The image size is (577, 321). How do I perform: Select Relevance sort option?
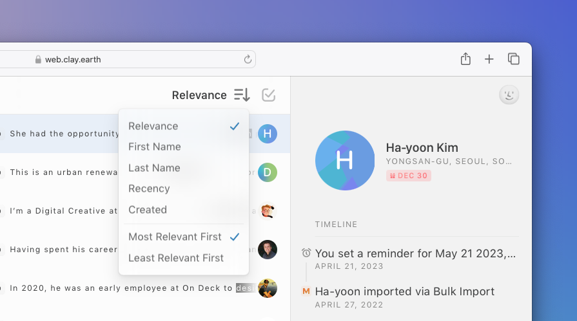tap(153, 126)
